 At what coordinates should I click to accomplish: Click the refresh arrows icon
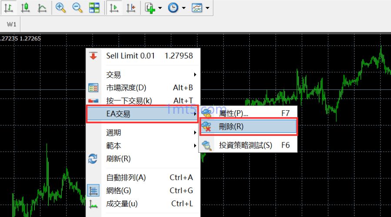point(93,159)
